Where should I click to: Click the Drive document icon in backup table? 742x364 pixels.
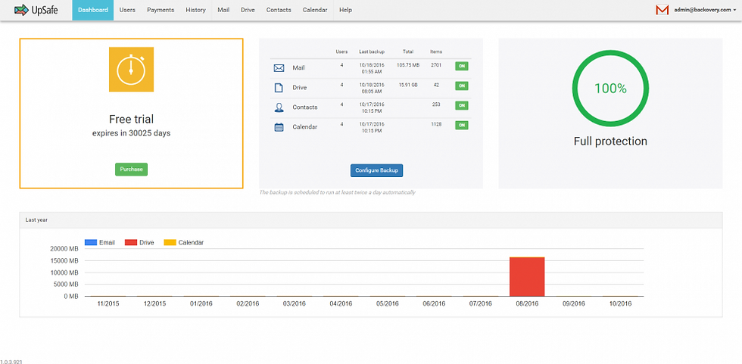point(279,88)
